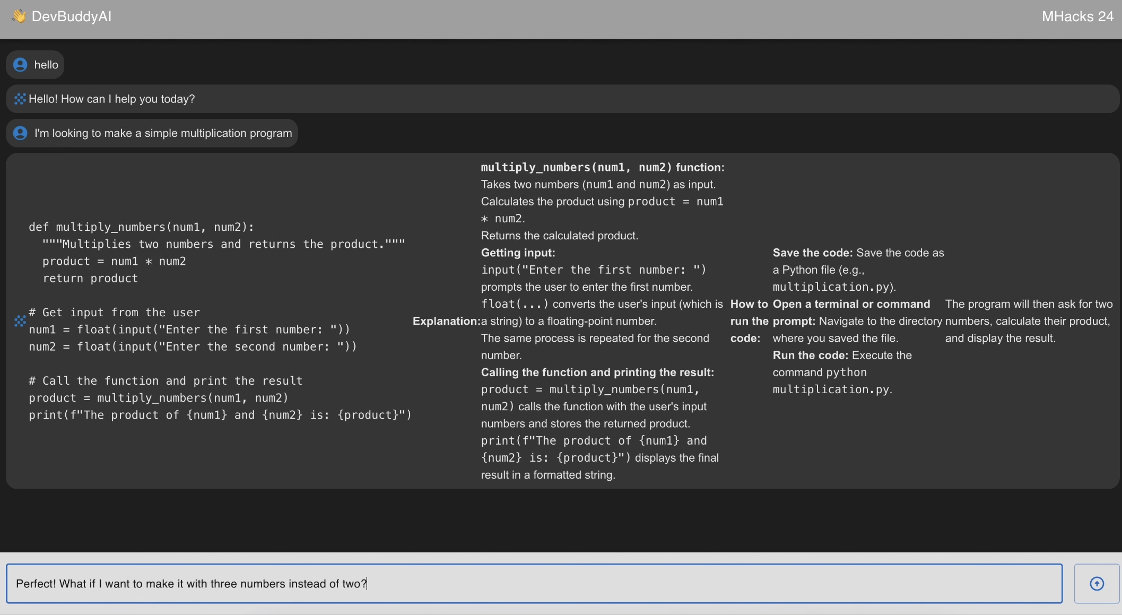Viewport: 1122px width, 615px height.
Task: Click the 'Getting input:' bold heading
Action: point(518,253)
